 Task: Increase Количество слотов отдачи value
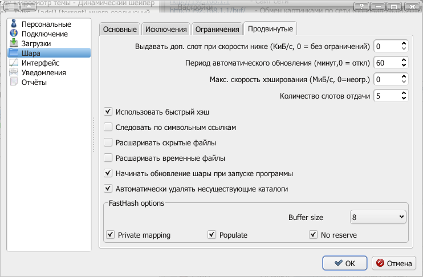pyautogui.click(x=404, y=93)
